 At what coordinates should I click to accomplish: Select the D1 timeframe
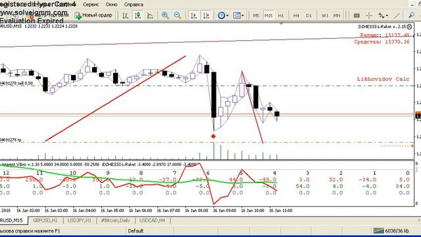tap(309, 16)
